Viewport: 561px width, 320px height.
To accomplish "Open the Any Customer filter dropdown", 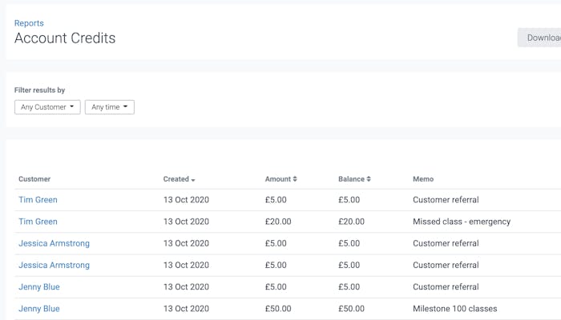I will pos(47,107).
